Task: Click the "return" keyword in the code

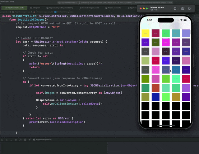Action: [x=35, y=67]
